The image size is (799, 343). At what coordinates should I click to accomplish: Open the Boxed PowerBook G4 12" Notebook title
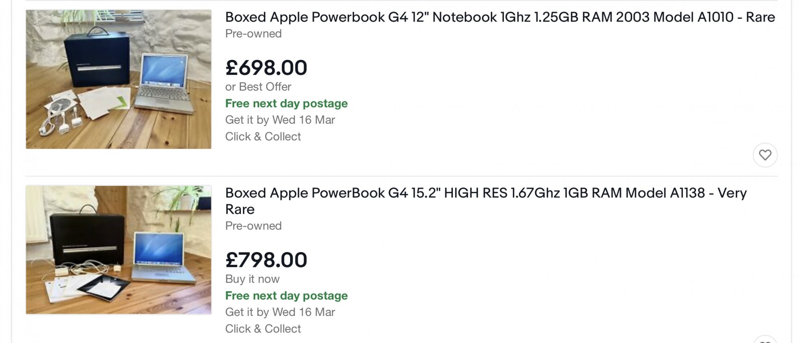tap(500, 17)
